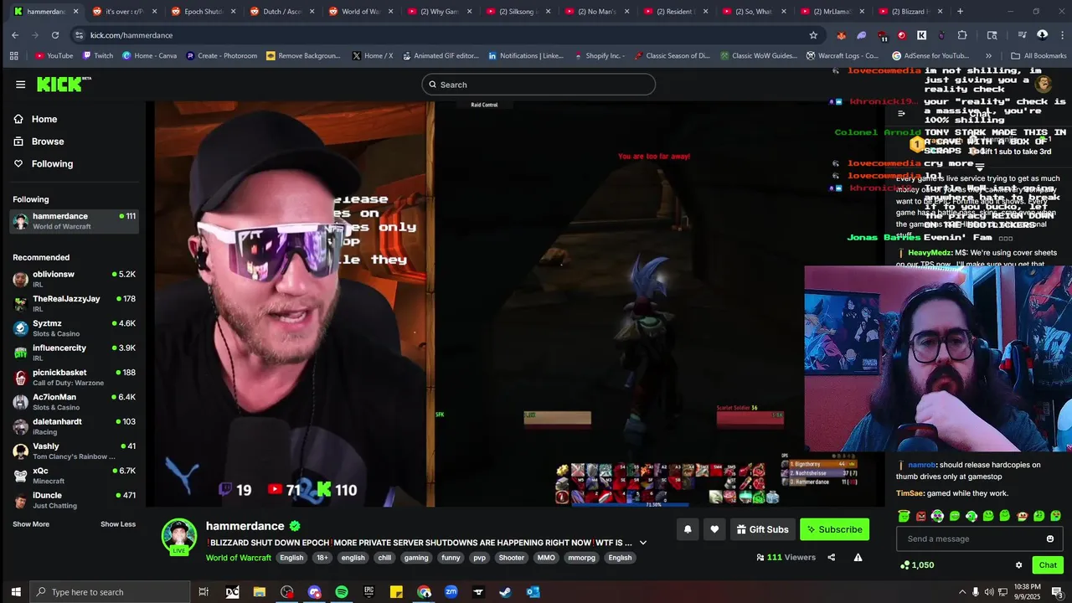Click the pvp stream tag

479,558
